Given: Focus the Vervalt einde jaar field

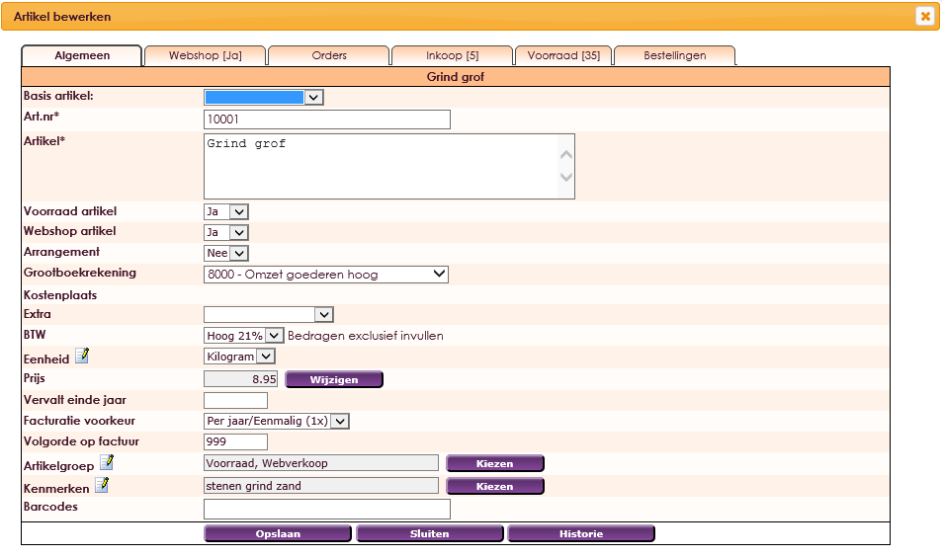Looking at the screenshot, I should tap(235, 400).
